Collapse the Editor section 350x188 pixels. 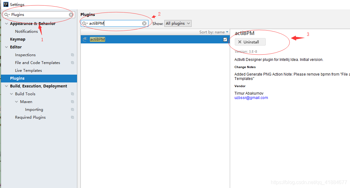7,47
